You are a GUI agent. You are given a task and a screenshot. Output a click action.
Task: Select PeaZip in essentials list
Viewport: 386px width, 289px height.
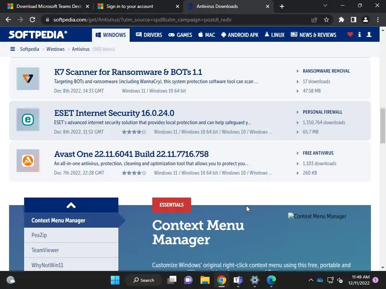click(71, 235)
